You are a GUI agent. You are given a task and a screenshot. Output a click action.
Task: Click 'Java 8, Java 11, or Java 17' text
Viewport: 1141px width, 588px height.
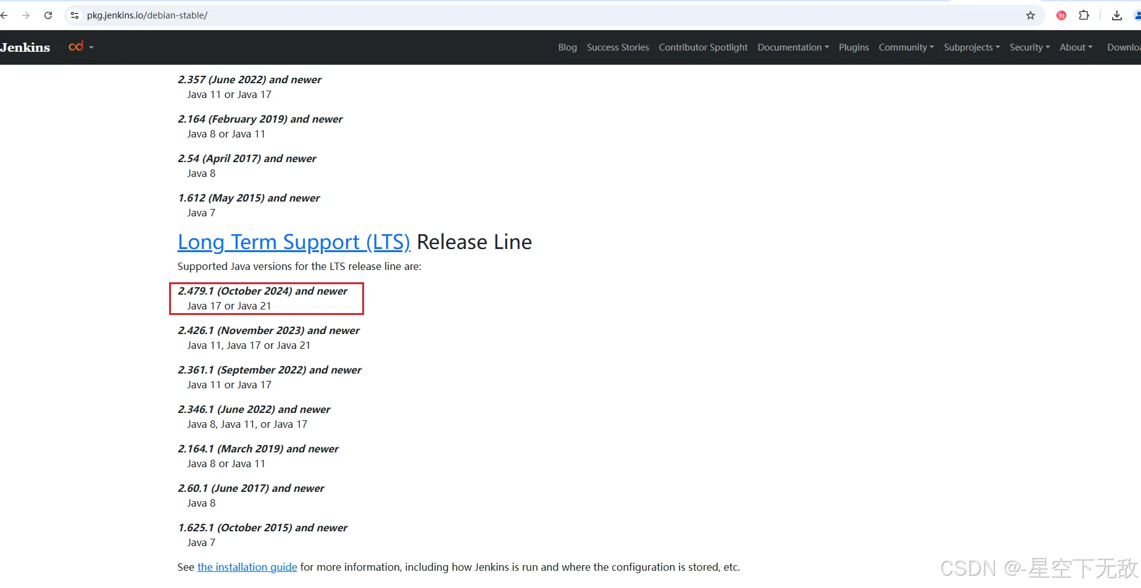click(x=247, y=424)
